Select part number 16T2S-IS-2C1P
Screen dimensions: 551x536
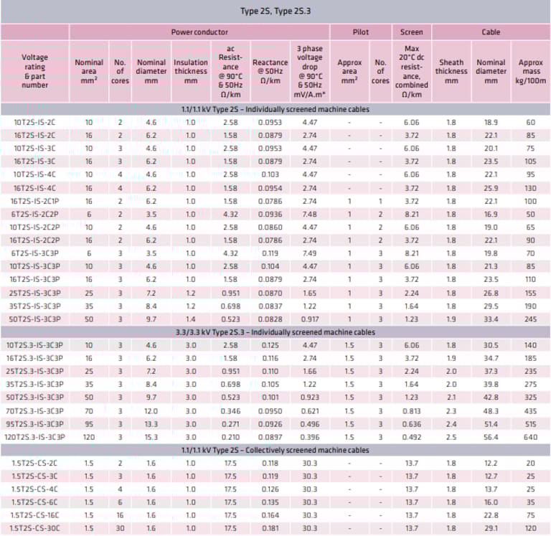tap(34, 202)
